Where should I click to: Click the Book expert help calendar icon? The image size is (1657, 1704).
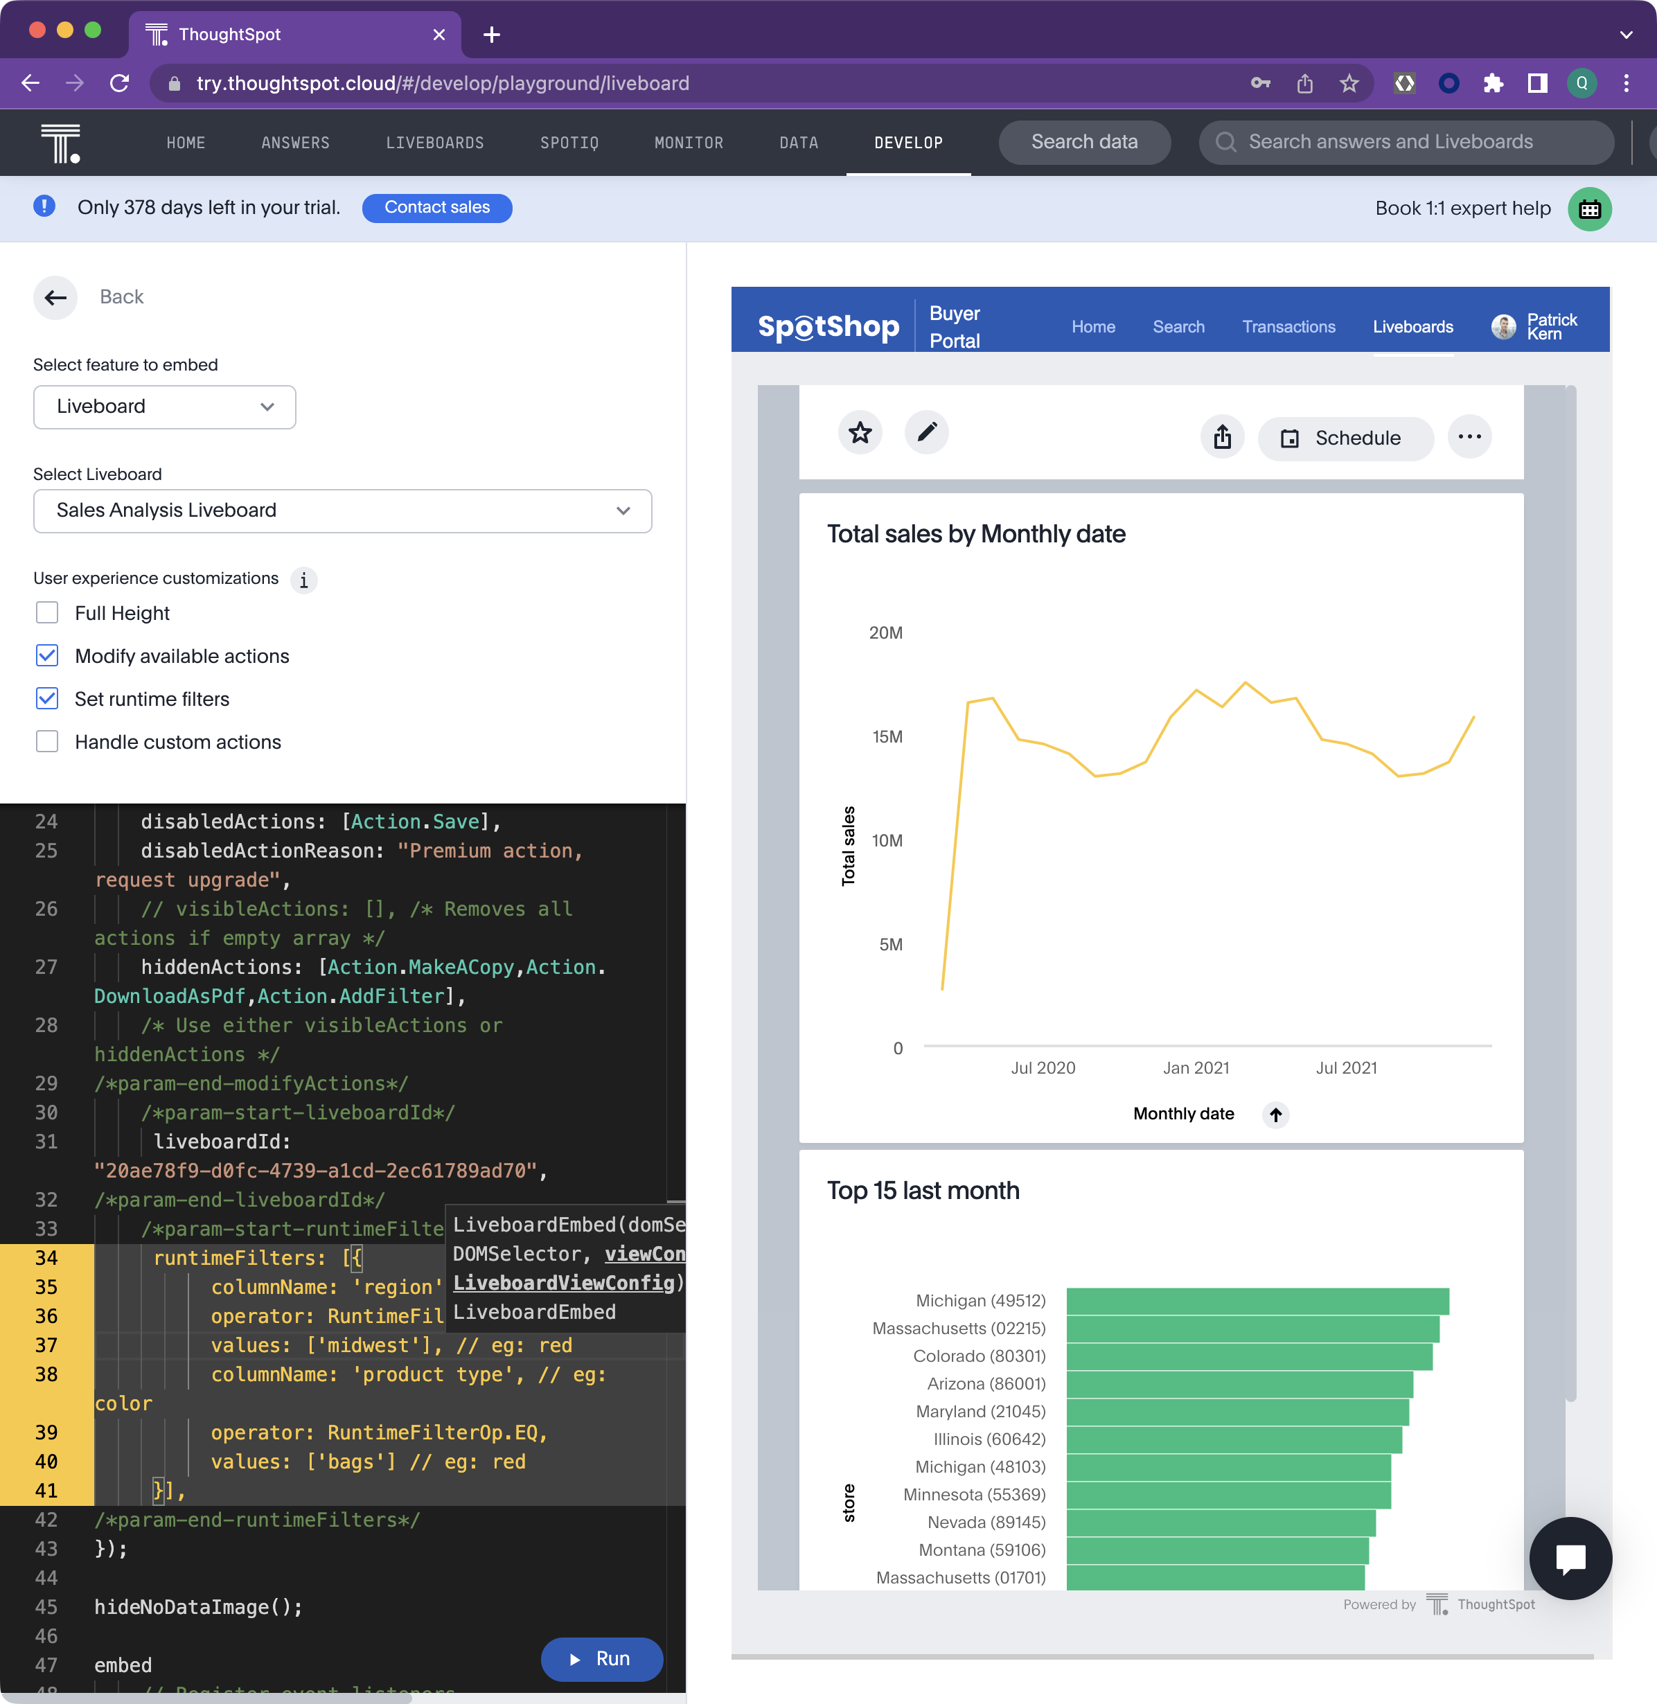coord(1590,208)
